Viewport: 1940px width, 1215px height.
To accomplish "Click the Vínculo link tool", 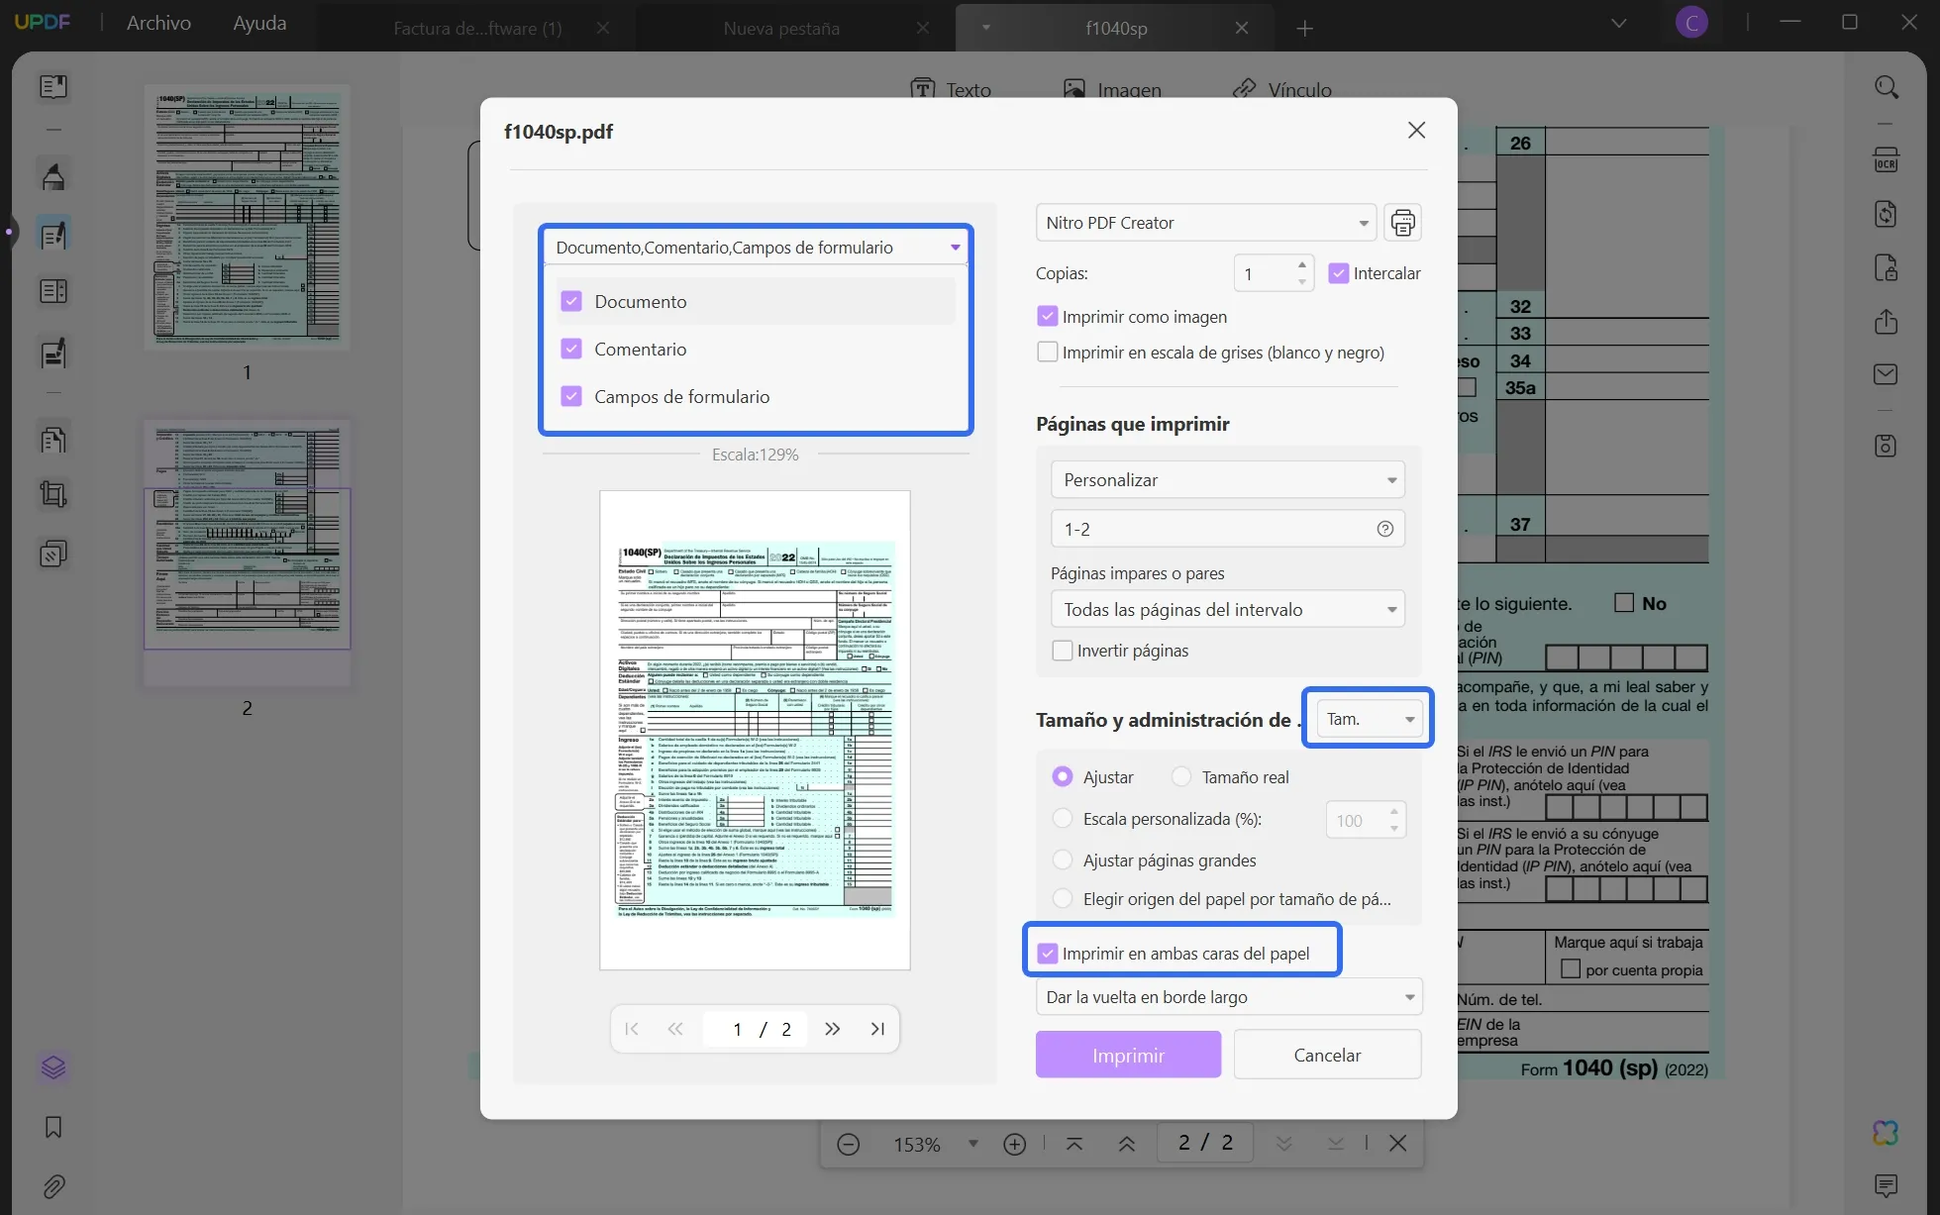I will coord(1282,90).
